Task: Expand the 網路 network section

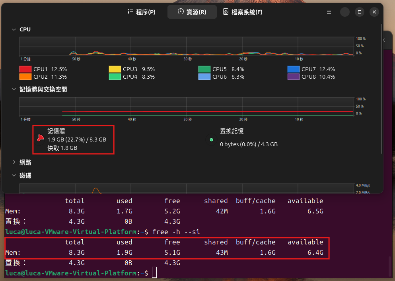Action: coord(14,162)
